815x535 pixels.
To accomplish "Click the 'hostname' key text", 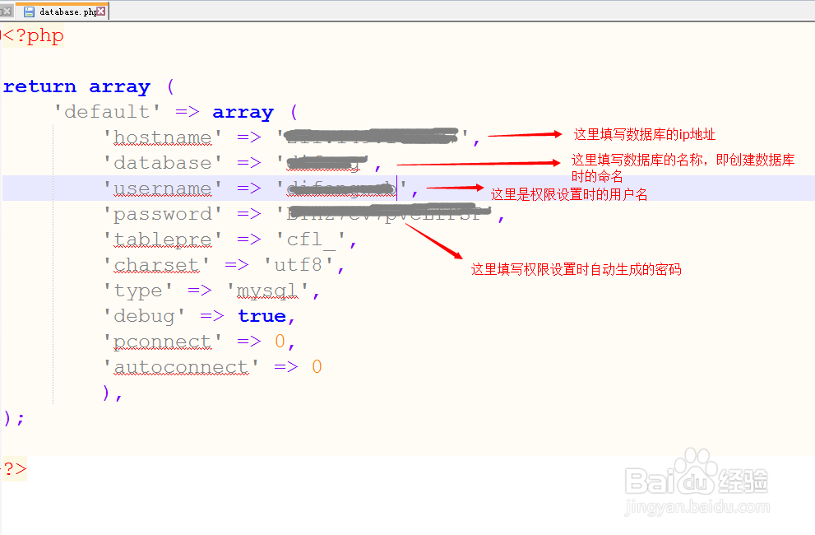I will click(x=163, y=137).
